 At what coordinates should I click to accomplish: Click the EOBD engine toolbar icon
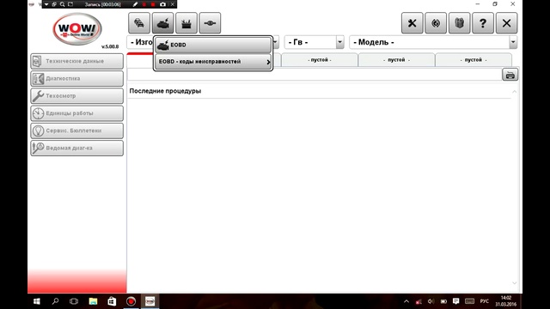(162, 23)
